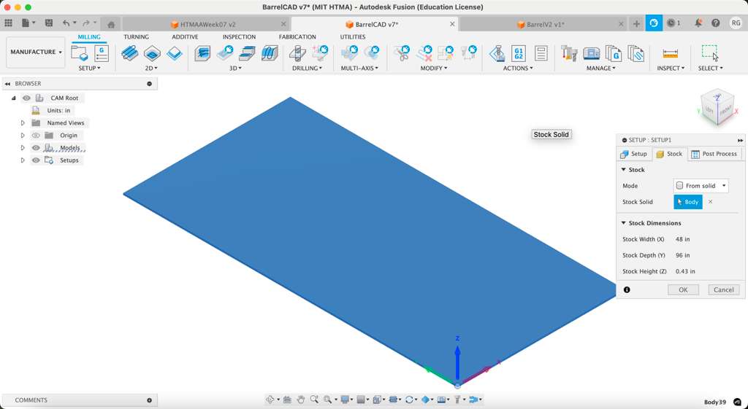
Task: Click the G1 G2 Post Process icon
Action: [x=518, y=53]
